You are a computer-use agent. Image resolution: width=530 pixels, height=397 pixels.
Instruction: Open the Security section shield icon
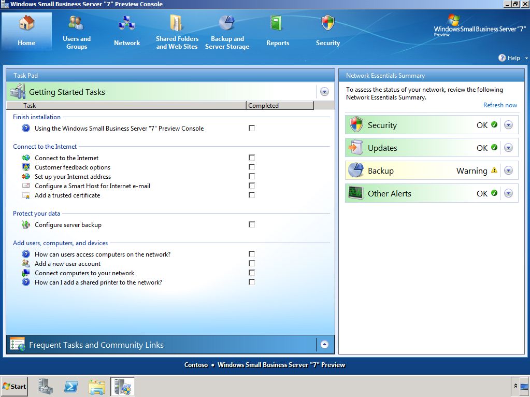[328, 23]
